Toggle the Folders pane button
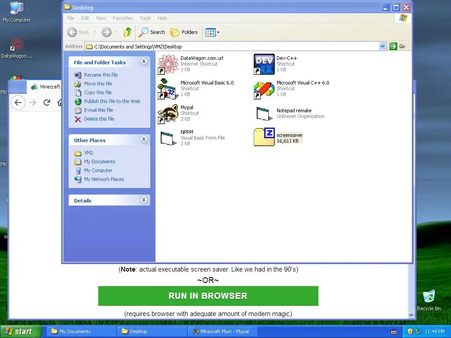Screen dimensions: 451x338 pos(184,32)
